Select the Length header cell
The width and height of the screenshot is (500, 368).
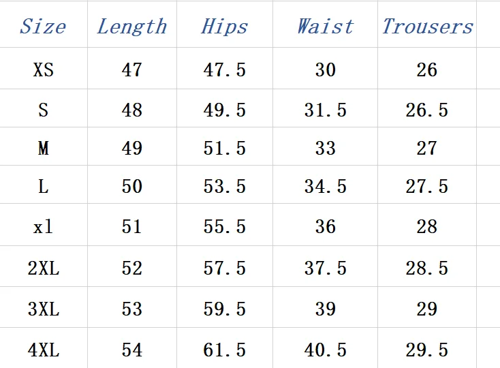(x=131, y=27)
